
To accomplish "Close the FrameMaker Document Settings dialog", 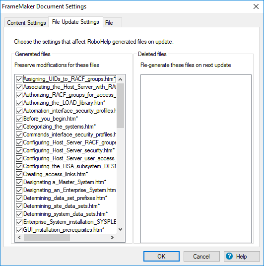I will coord(256,6).
